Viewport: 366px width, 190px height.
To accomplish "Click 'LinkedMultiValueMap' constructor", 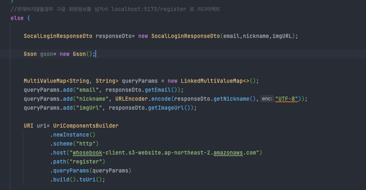I will pyautogui.click(x=212, y=81).
